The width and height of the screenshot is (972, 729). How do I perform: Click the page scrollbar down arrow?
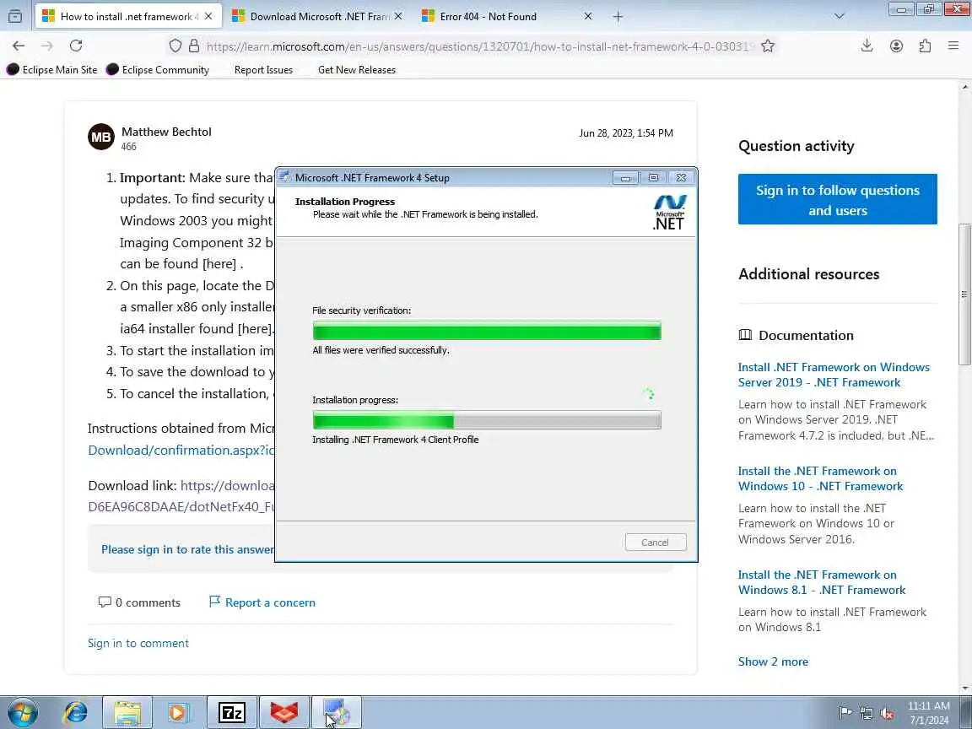tap(965, 688)
